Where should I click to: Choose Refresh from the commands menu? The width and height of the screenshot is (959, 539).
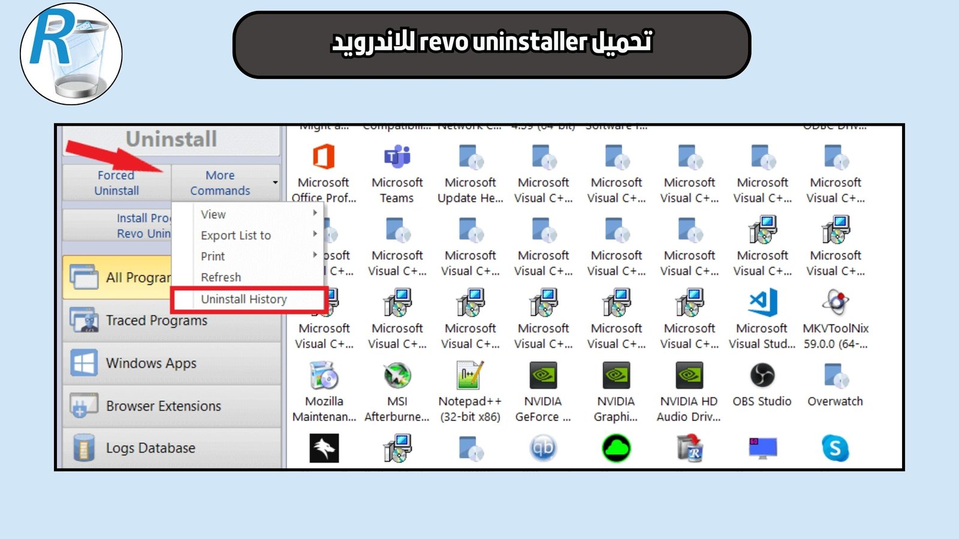(x=248, y=277)
